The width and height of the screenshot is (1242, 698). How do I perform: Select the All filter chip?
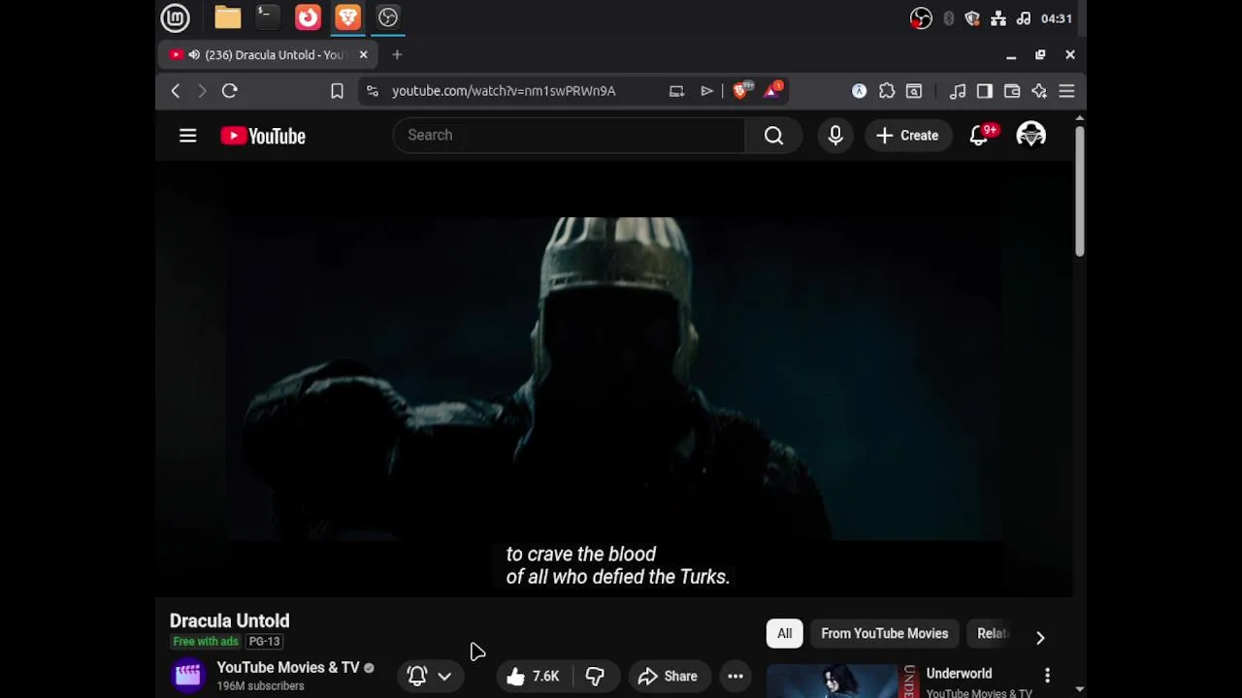pos(784,634)
